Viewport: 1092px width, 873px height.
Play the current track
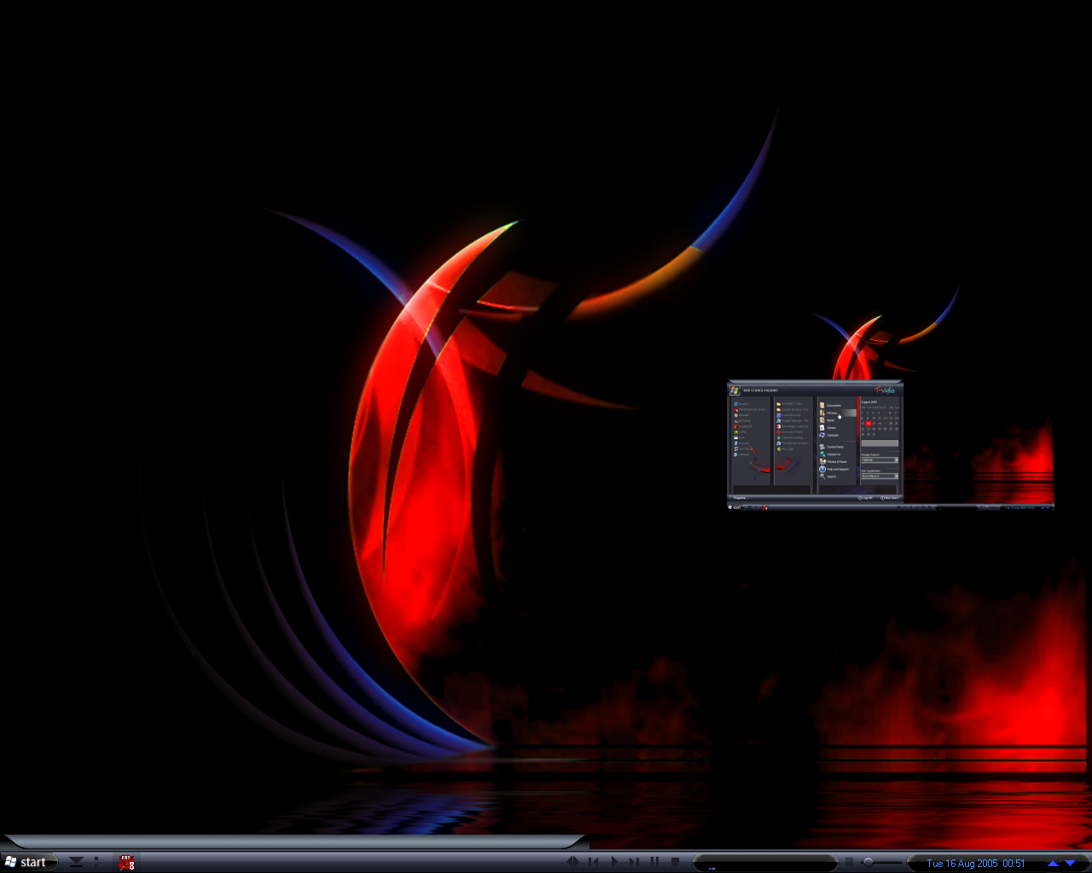click(614, 862)
